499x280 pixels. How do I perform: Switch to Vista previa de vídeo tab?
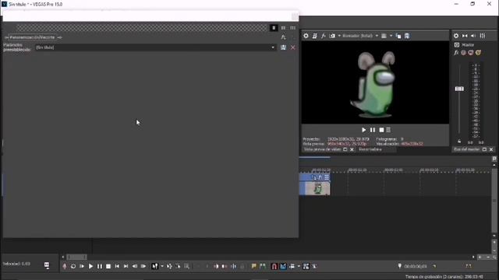click(322, 149)
